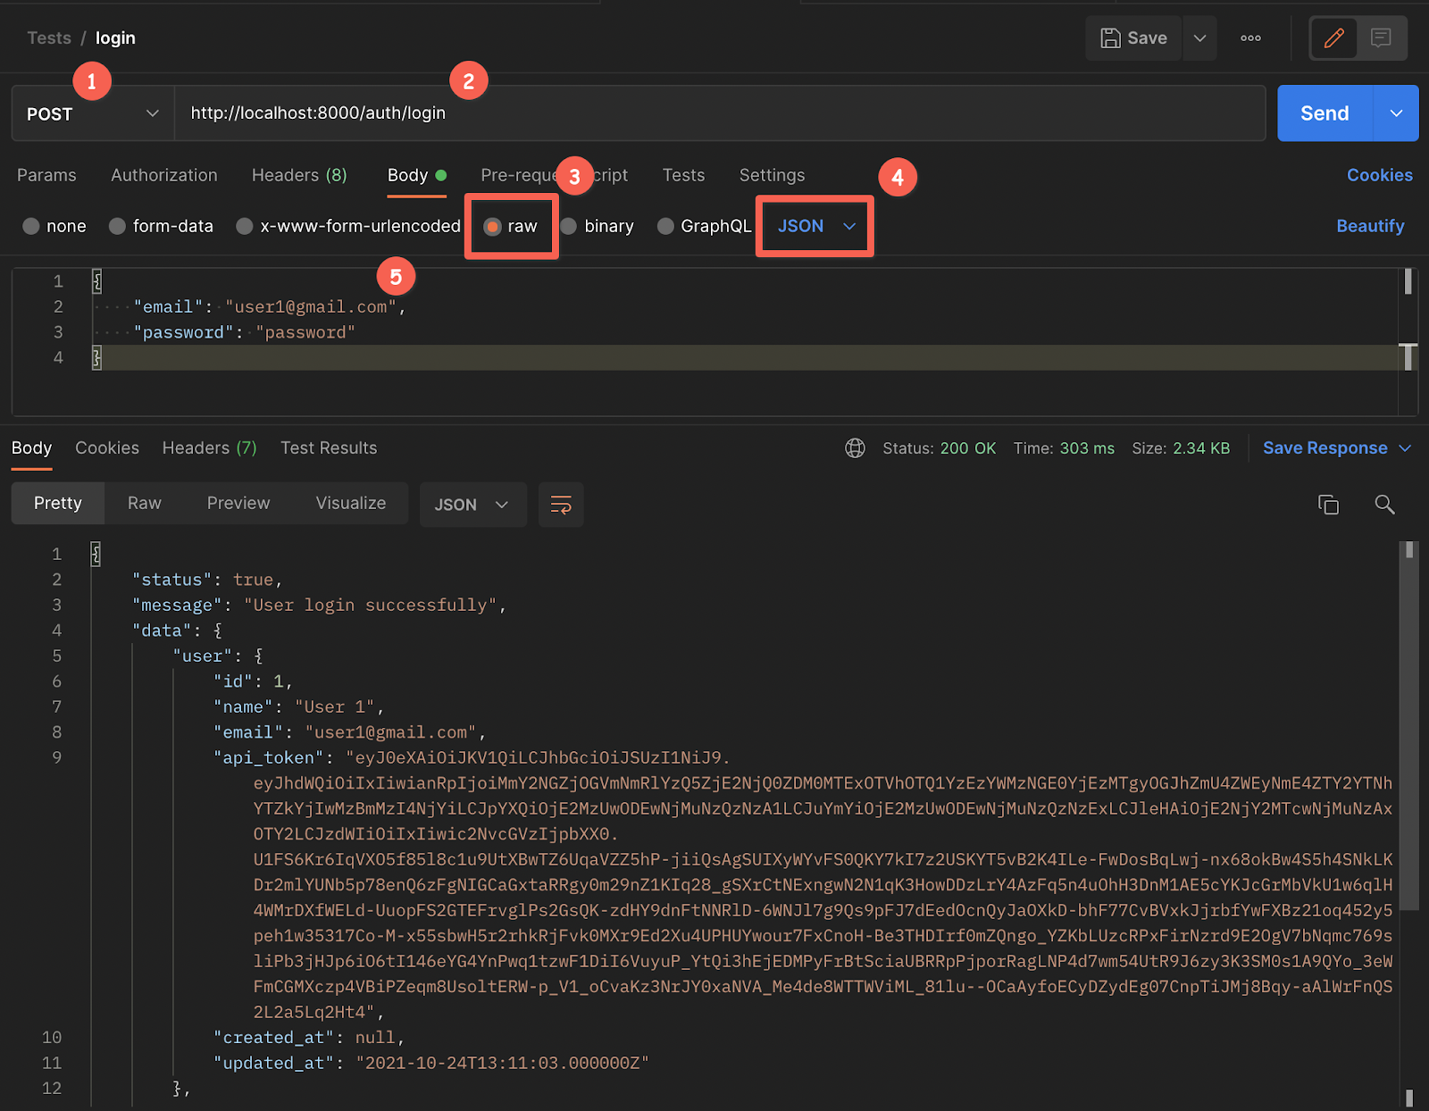
Task: Expand the request body JSON format dropdown
Action: pos(815,227)
